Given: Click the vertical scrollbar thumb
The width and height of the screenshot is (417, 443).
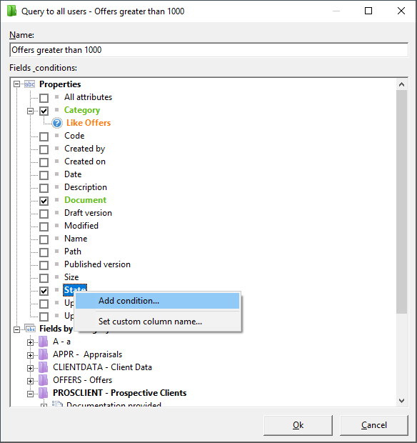Looking at the screenshot, I should (x=401, y=201).
